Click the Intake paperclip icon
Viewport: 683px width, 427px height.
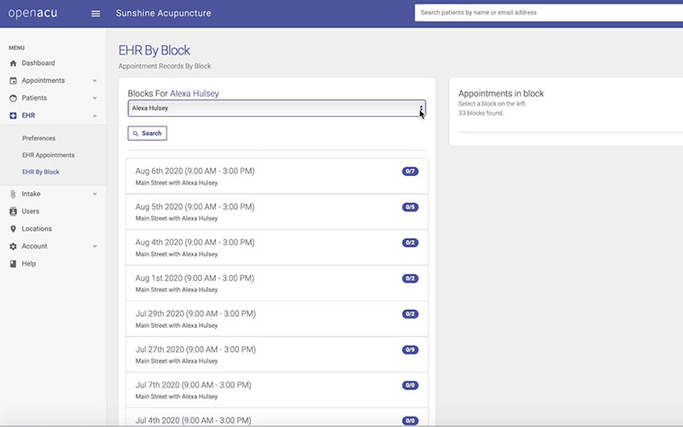click(13, 194)
